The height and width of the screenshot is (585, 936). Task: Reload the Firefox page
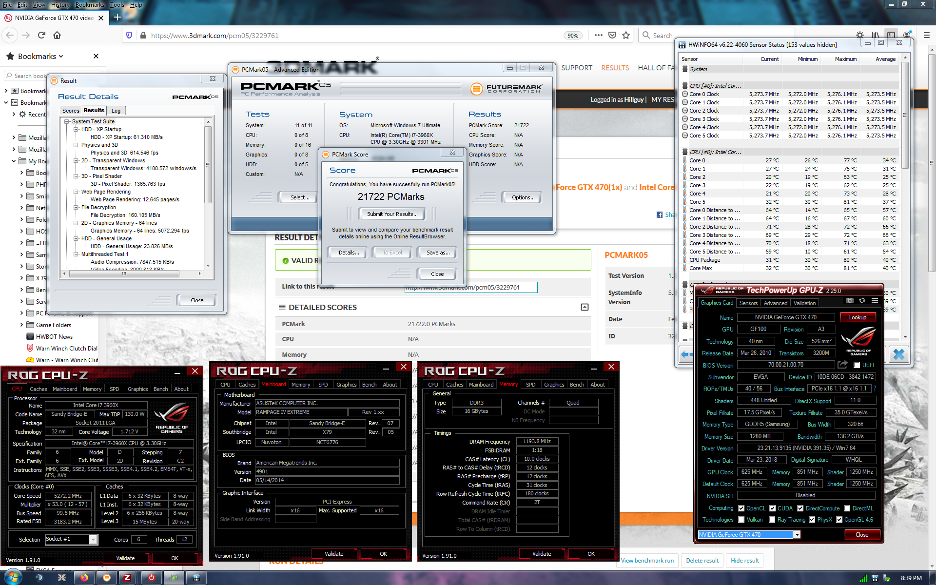click(41, 35)
